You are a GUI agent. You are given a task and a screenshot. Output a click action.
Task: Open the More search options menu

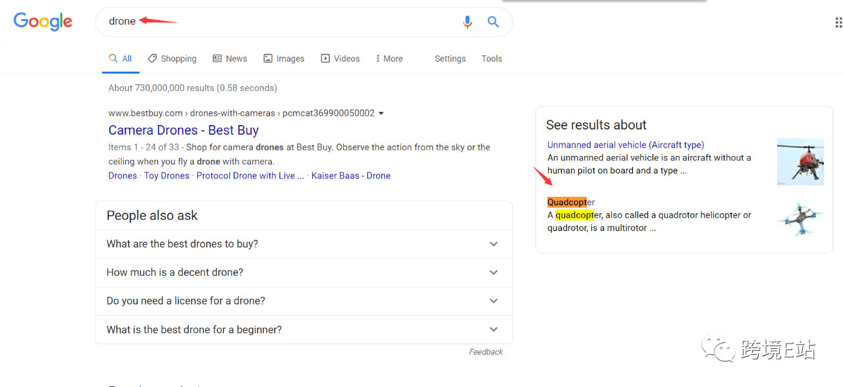389,59
